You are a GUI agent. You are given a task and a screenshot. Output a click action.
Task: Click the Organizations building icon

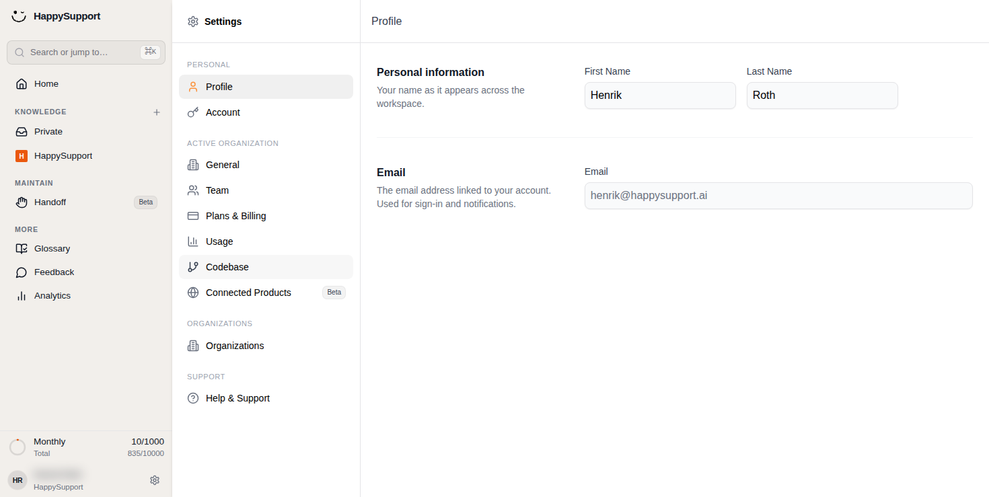[x=193, y=346]
